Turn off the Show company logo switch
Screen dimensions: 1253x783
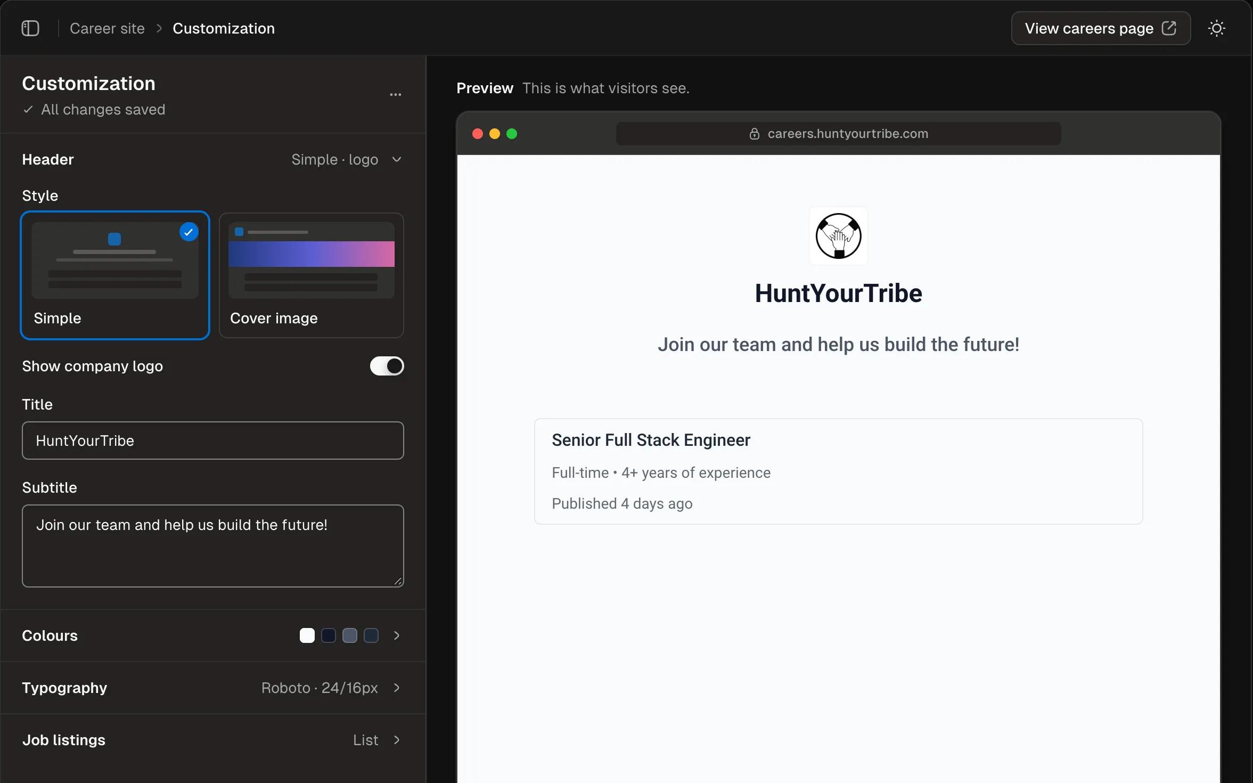coord(387,366)
